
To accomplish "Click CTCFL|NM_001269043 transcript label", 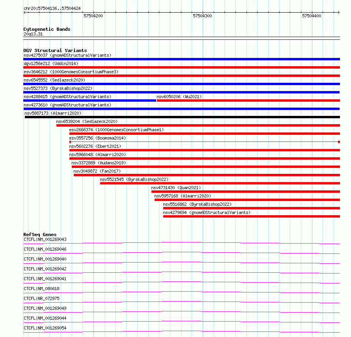I will click(45, 239).
